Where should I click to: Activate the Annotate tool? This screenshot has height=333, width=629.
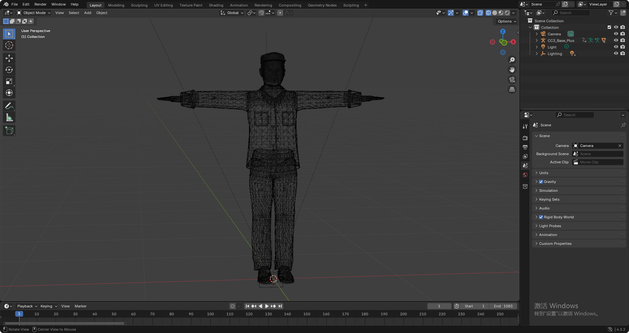pyautogui.click(x=9, y=106)
